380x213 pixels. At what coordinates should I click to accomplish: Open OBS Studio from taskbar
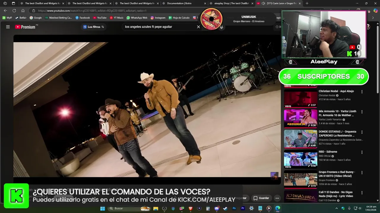[x=164, y=208]
